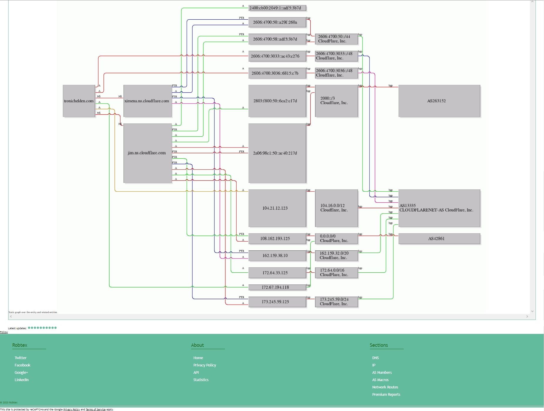Screen dimensions: 544x411
Task: Select the AS263152 node
Action: pyautogui.click(x=439, y=101)
